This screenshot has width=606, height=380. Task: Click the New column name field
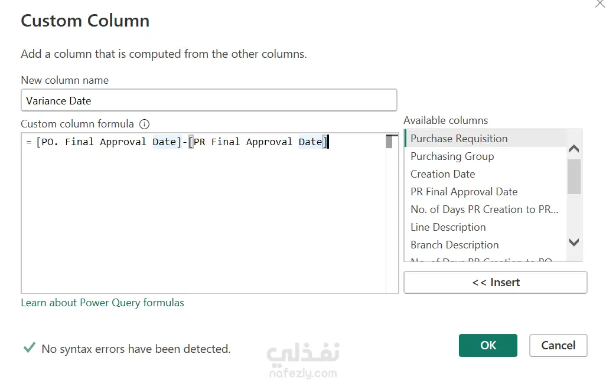point(209,100)
